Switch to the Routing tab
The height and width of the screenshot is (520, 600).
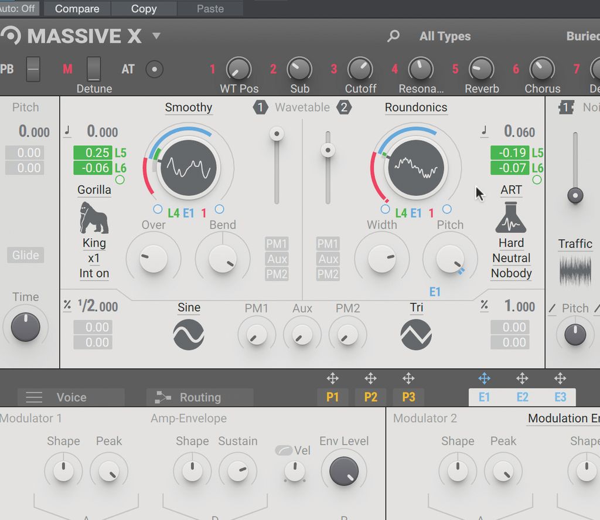click(199, 397)
